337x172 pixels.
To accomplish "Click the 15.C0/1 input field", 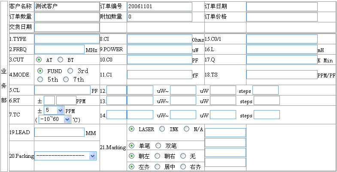I will coord(282,39).
